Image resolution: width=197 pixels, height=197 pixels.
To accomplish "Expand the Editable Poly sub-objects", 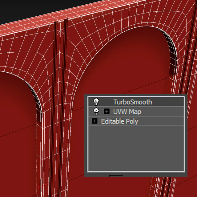I will tap(94, 121).
